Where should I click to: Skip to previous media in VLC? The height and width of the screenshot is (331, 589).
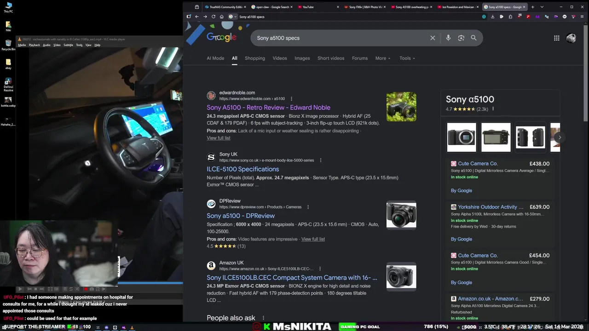29,289
